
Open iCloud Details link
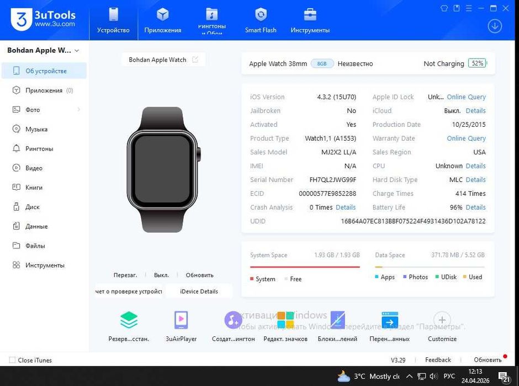[x=475, y=111]
